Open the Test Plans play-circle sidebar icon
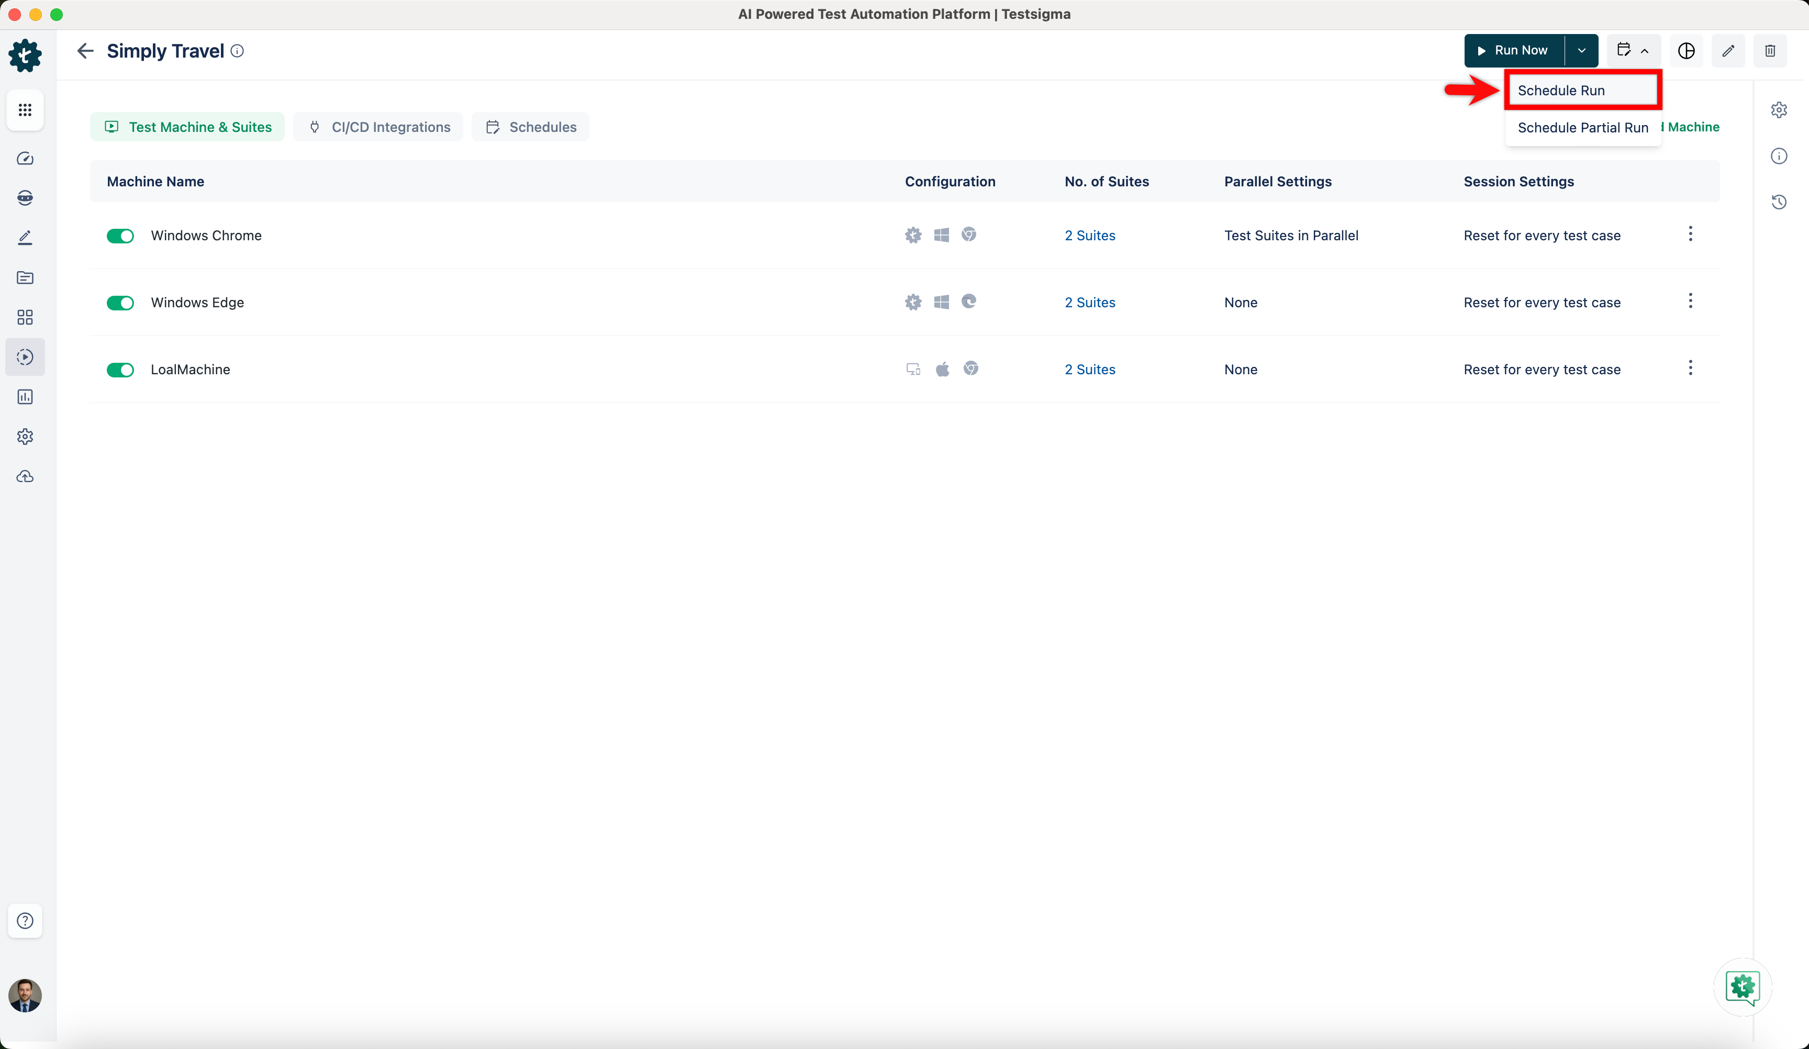The image size is (1809, 1049). click(25, 357)
